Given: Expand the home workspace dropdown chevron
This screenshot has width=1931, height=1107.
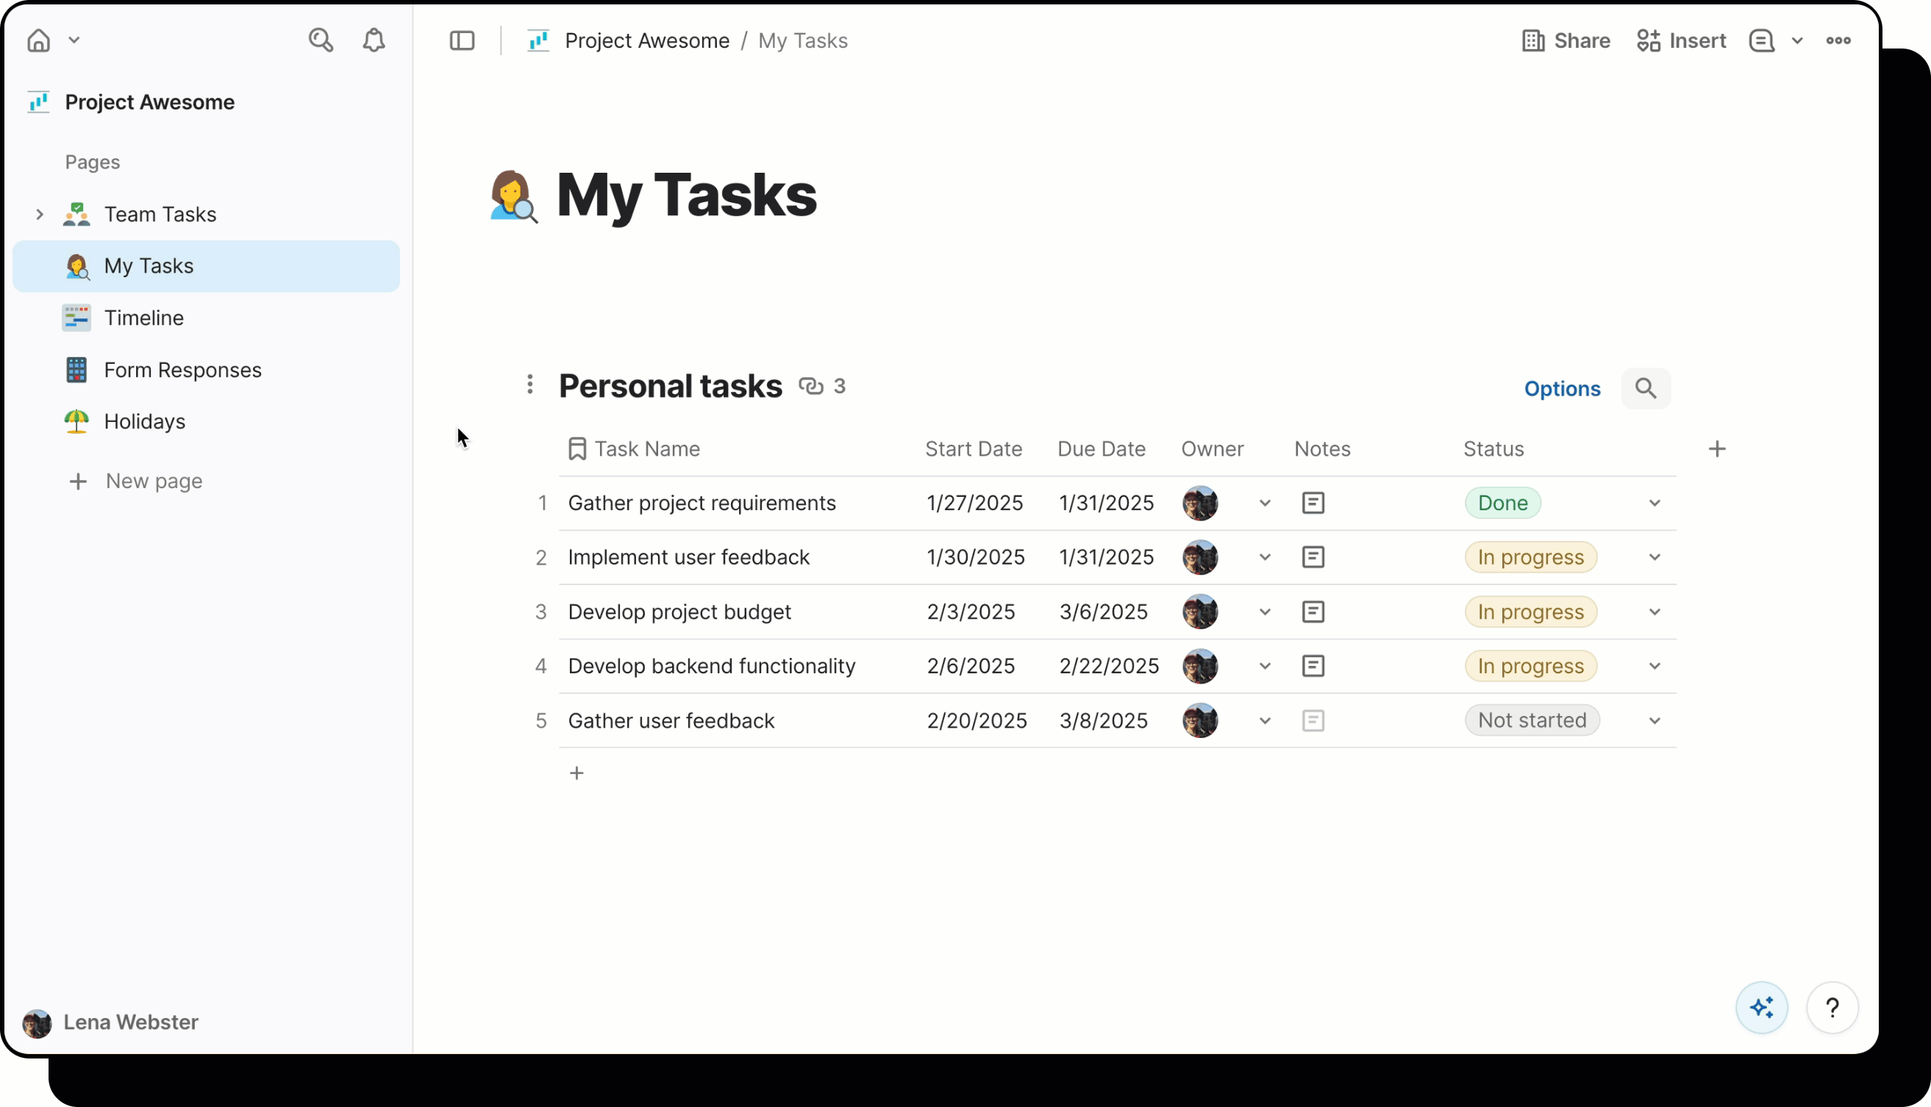Looking at the screenshot, I should click(x=74, y=40).
